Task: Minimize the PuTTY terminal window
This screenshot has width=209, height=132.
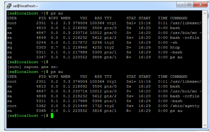Action: point(181,5)
